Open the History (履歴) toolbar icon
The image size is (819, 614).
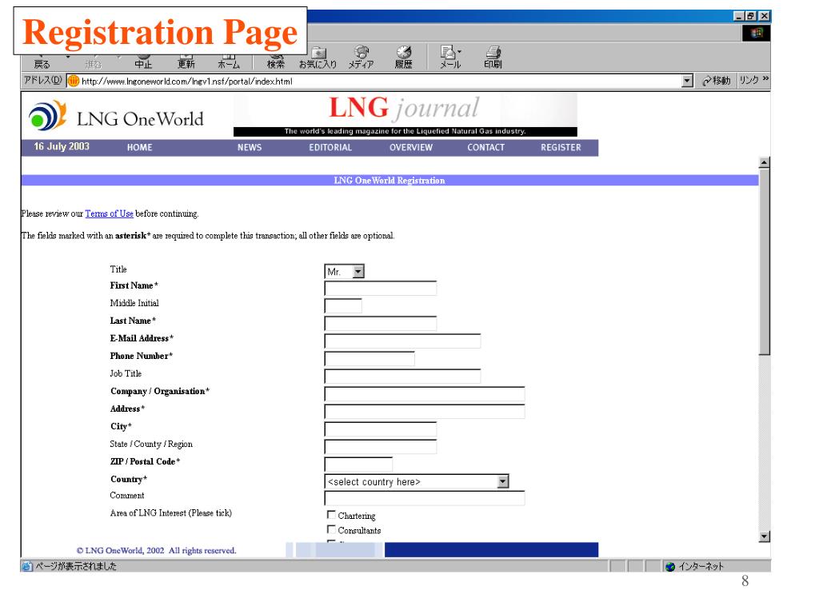(x=403, y=58)
